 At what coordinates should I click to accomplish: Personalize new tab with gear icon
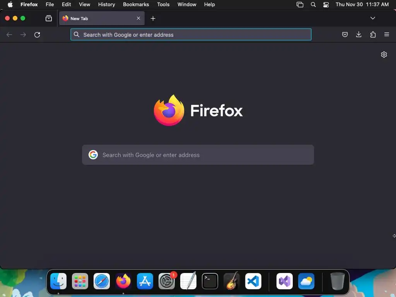(x=384, y=55)
